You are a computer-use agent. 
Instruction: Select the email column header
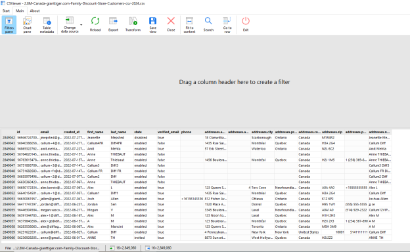[x=51, y=132]
